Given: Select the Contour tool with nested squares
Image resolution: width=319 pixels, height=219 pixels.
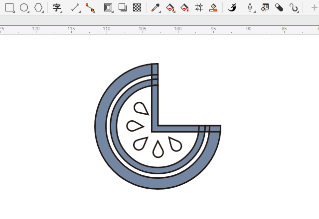Looking at the screenshot, I should click(108, 8).
